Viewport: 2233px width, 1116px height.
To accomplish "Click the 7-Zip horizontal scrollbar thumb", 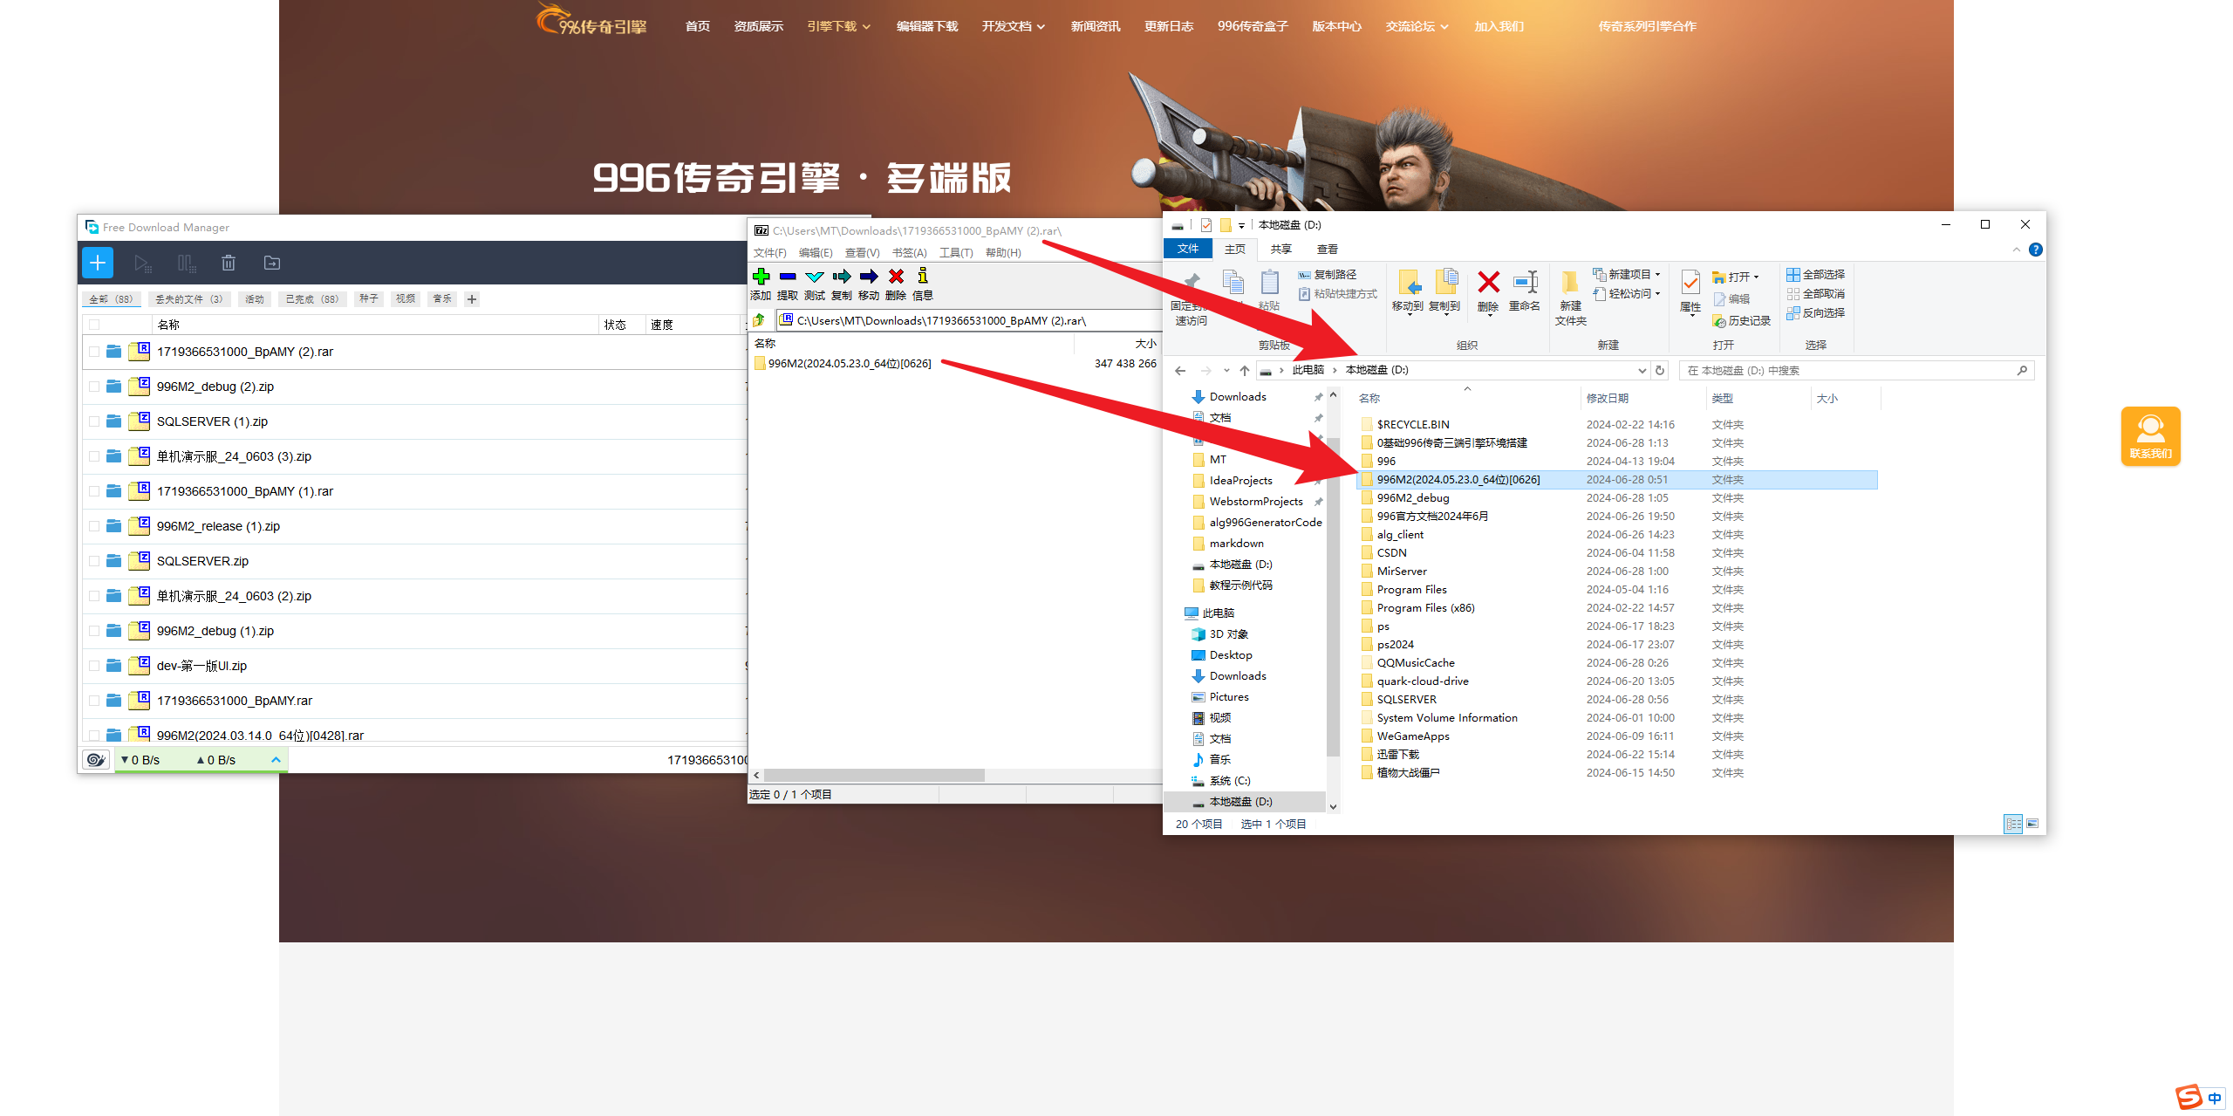I will click(874, 775).
